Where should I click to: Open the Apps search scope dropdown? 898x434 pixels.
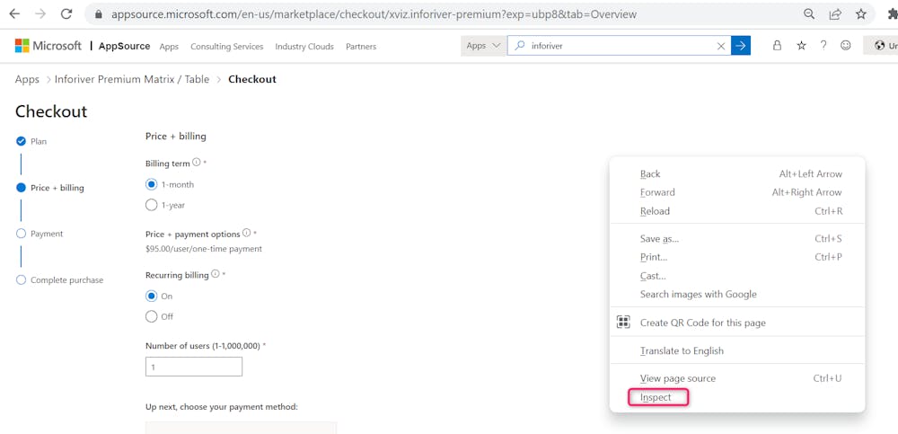point(483,46)
